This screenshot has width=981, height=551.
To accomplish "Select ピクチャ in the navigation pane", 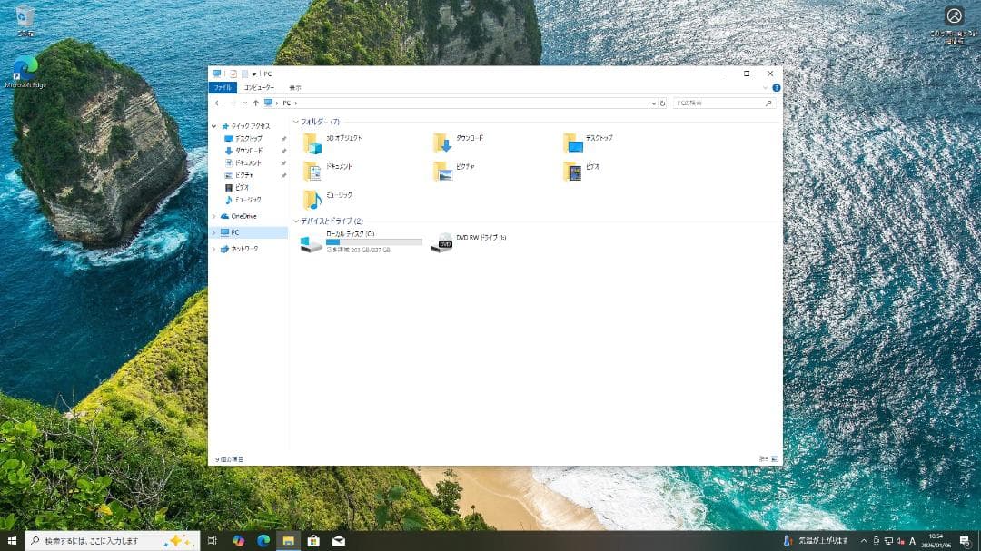I will (243, 175).
